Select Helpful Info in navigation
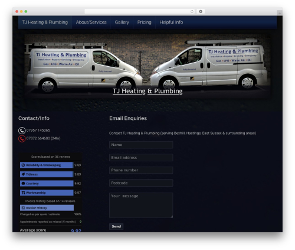The image size is (295, 250). [x=171, y=22]
